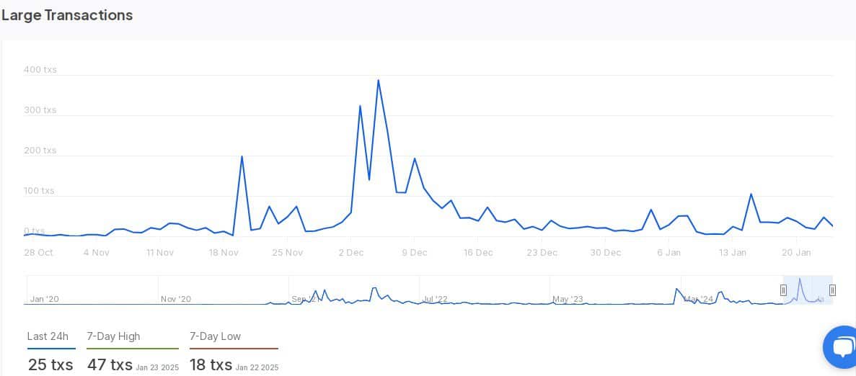Click the 25 txs value
856x376 pixels.
coord(50,364)
